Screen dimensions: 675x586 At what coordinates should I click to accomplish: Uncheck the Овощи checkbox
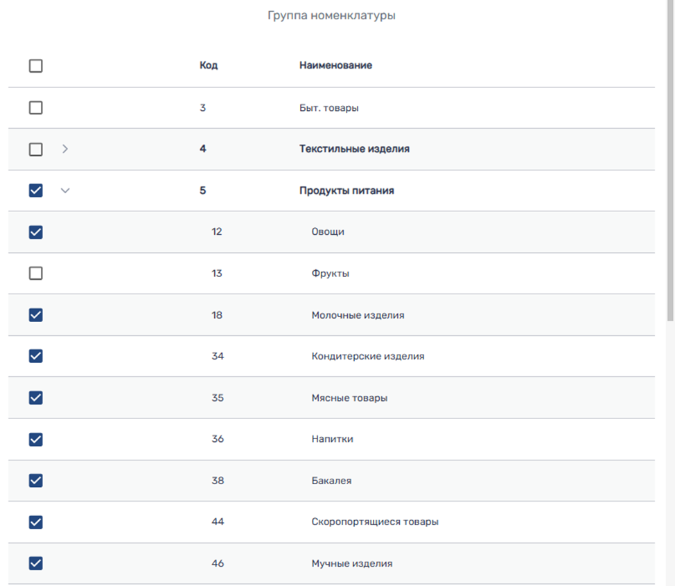coord(36,232)
